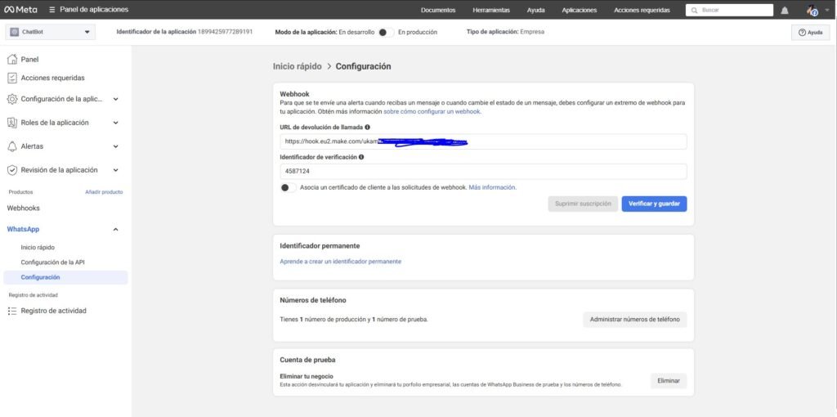The height and width of the screenshot is (417, 837).
Task: Open the Aprende a crear un identificador permanente link
Action: [x=340, y=262]
